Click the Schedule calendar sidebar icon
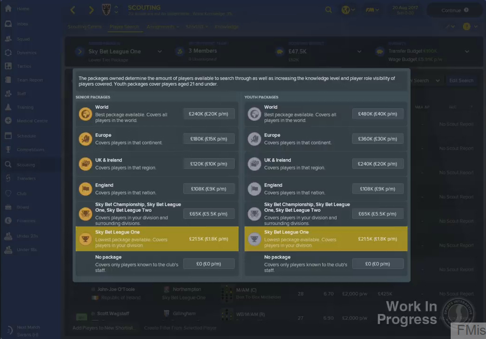Screen dimensions: 486x339 tap(8, 136)
